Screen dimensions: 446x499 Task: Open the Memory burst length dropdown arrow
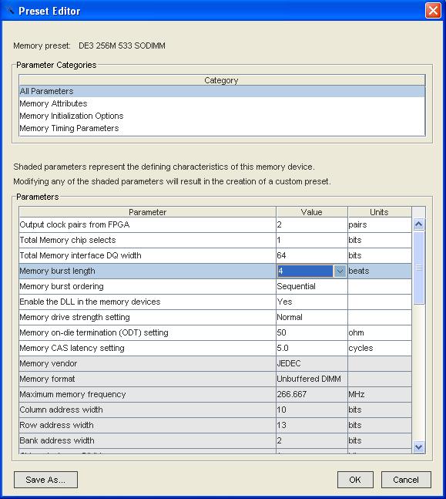(x=340, y=271)
